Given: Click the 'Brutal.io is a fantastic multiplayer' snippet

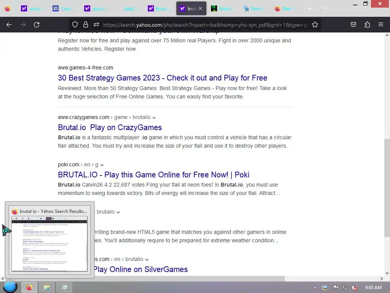Looking at the screenshot, I should coord(174,142).
